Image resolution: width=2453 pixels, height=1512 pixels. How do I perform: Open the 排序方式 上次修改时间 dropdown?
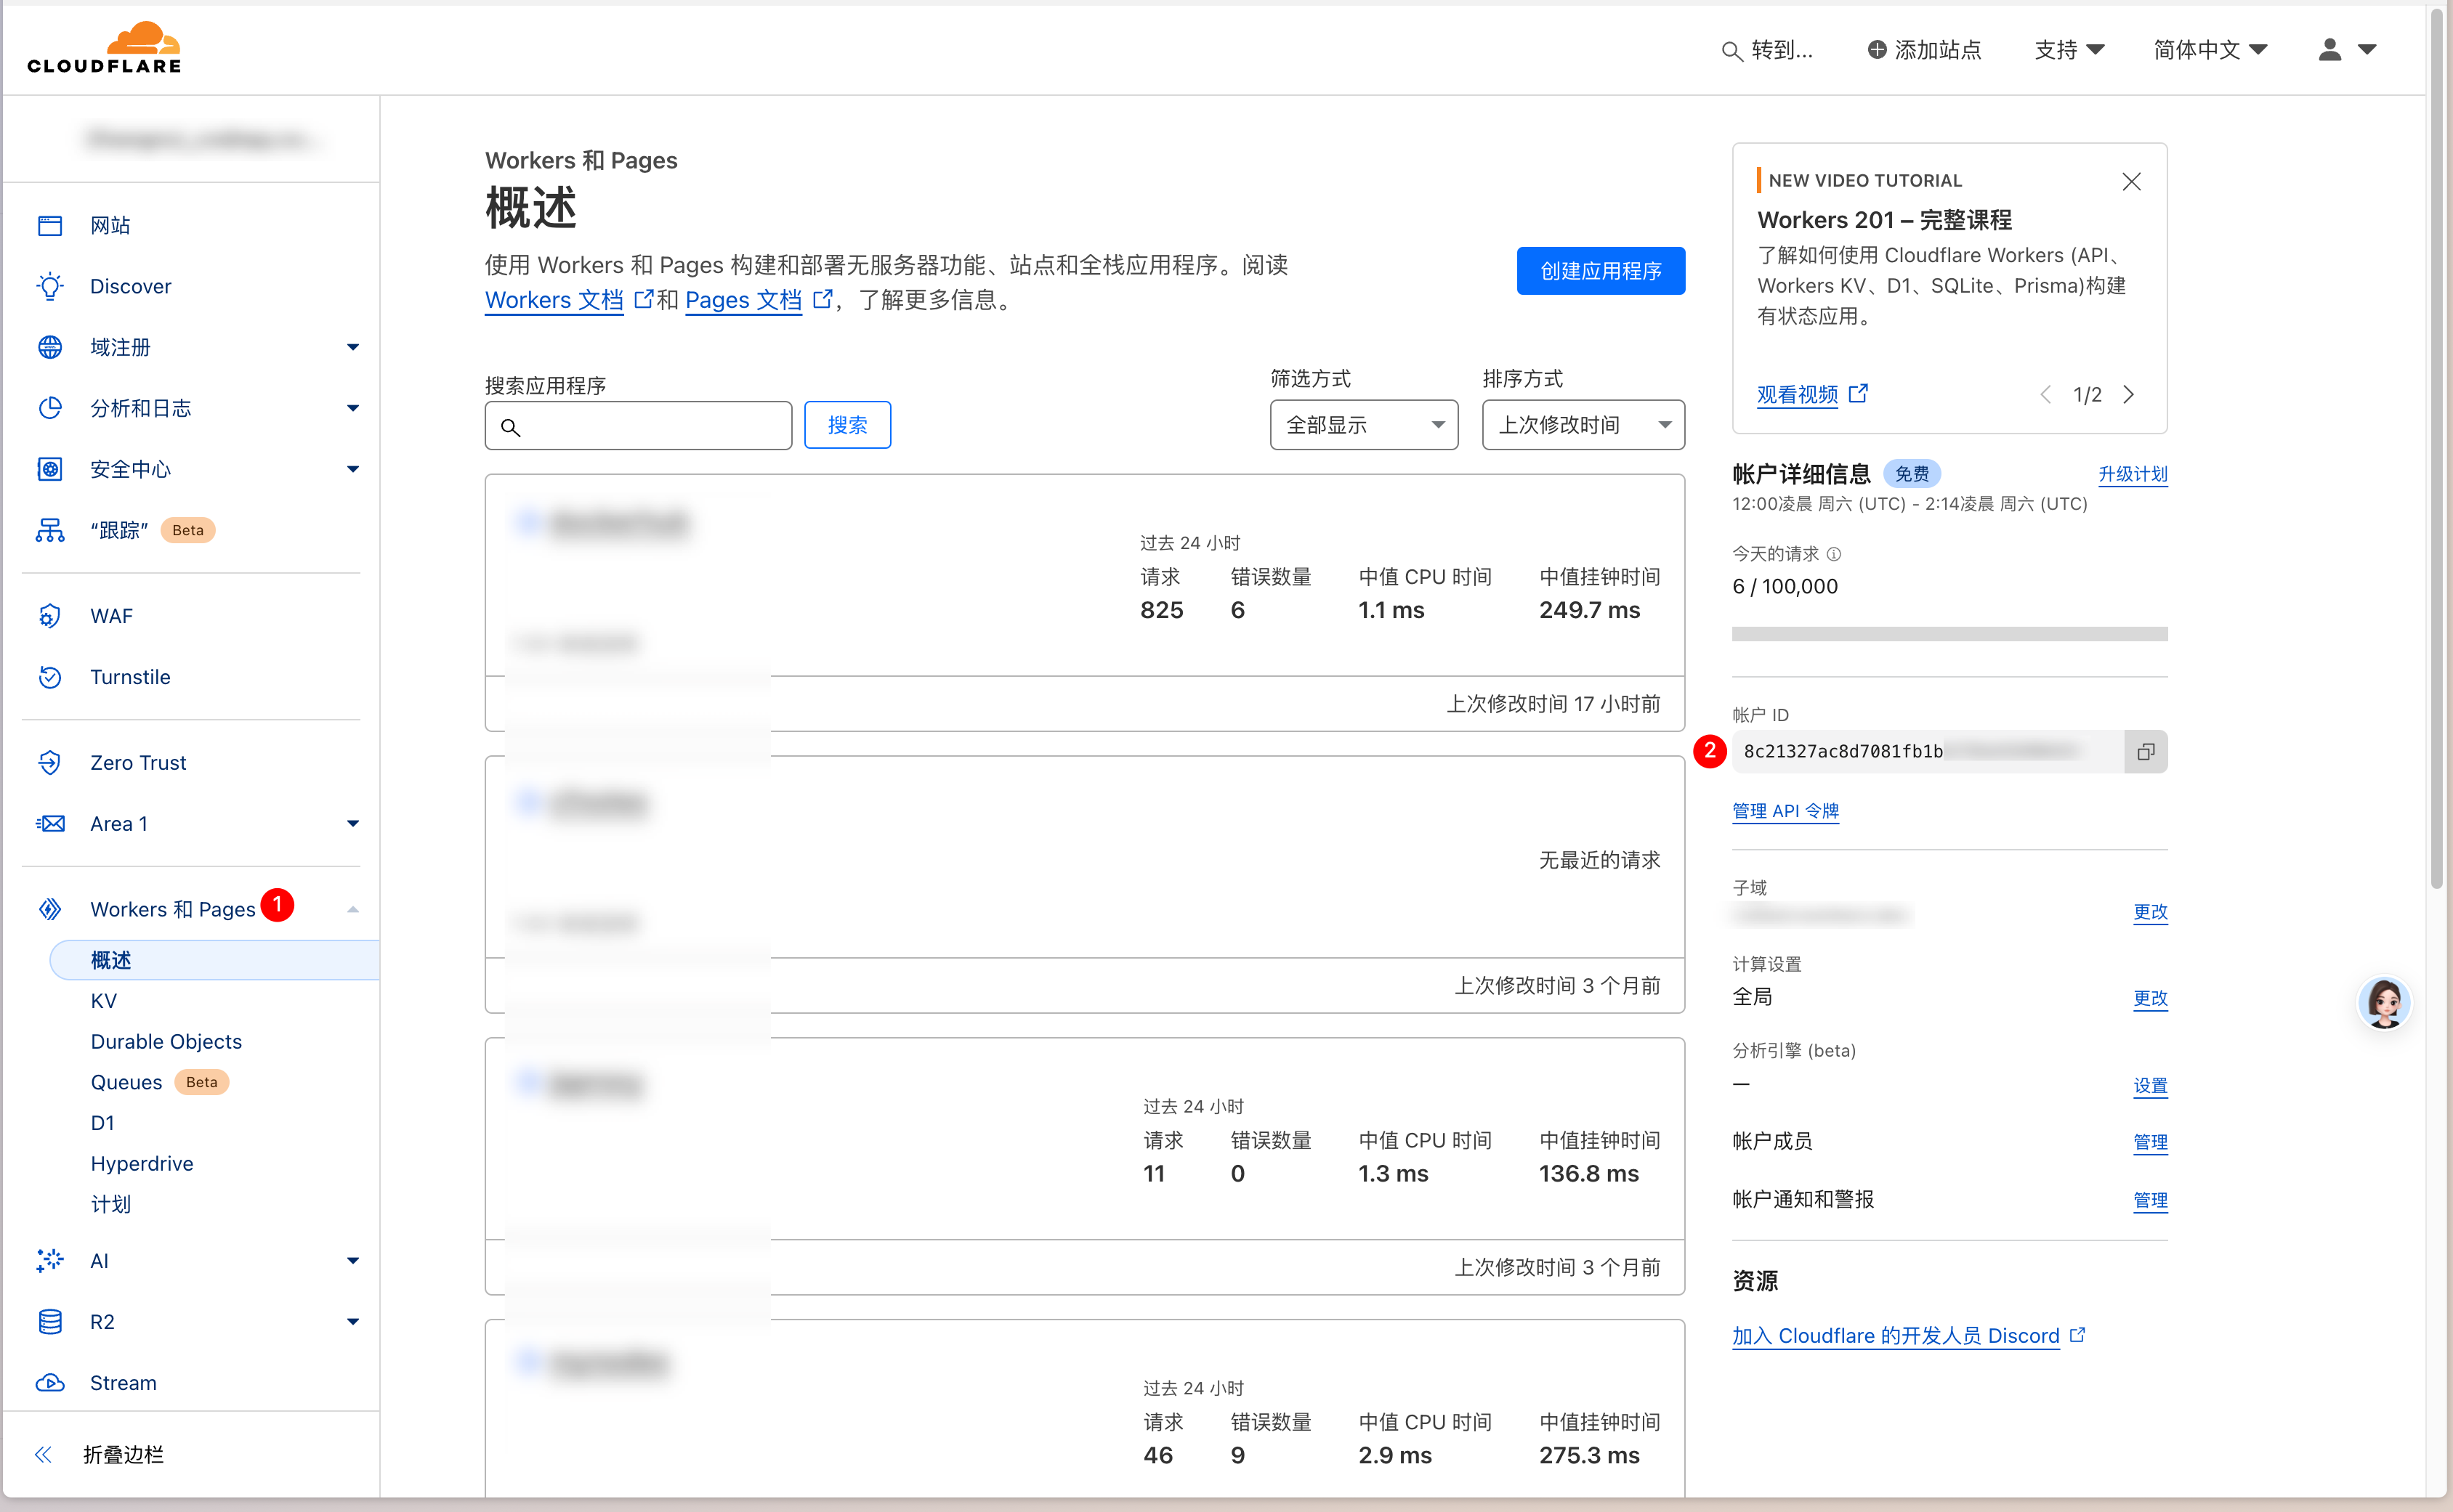point(1583,425)
